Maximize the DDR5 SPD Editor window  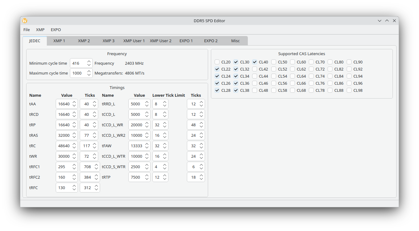387,21
